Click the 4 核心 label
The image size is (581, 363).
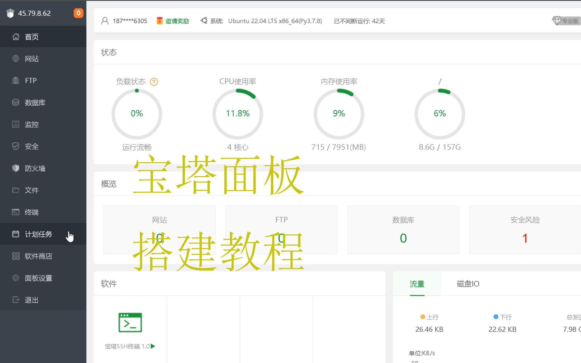point(238,147)
